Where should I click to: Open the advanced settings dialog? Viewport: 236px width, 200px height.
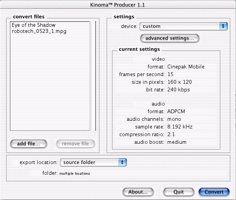click(x=170, y=38)
